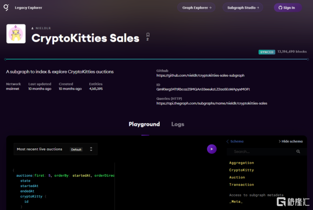
Task: Click the CryptoKitties subgraph avatar image
Action: point(16,34)
